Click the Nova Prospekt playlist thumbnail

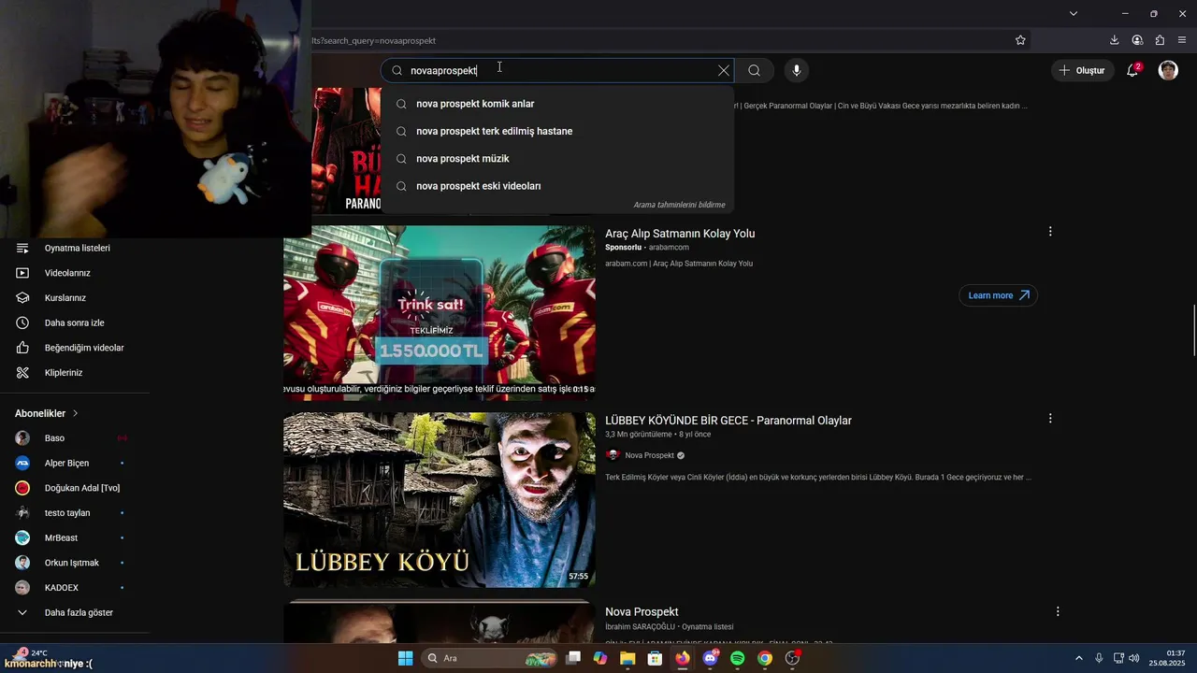[440, 623]
